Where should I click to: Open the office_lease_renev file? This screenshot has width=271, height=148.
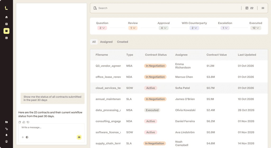coord(108,77)
